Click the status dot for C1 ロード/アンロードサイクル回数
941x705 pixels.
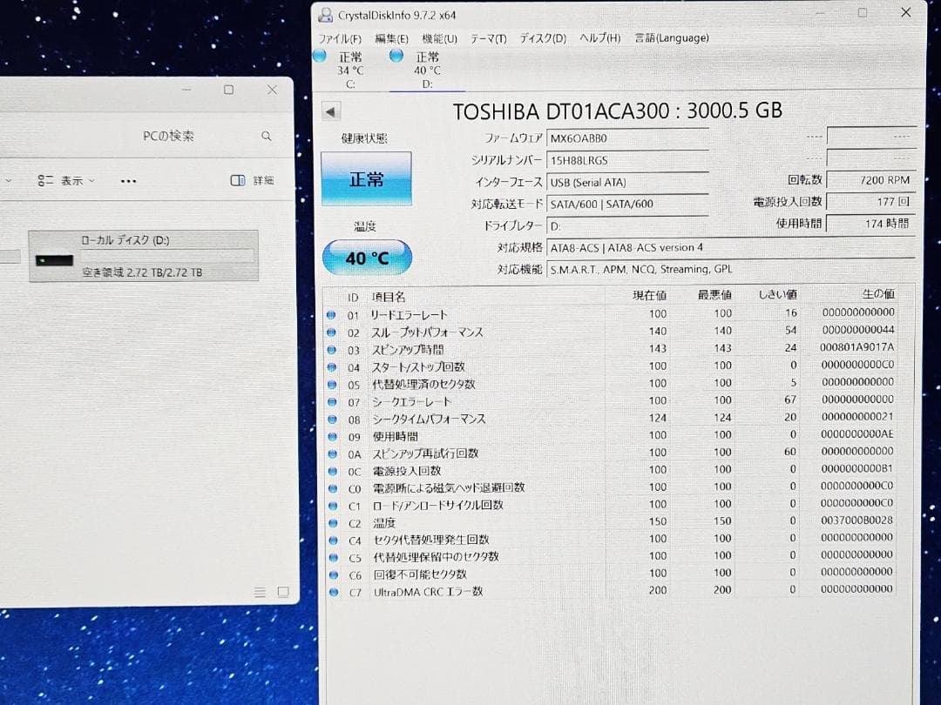pos(333,506)
